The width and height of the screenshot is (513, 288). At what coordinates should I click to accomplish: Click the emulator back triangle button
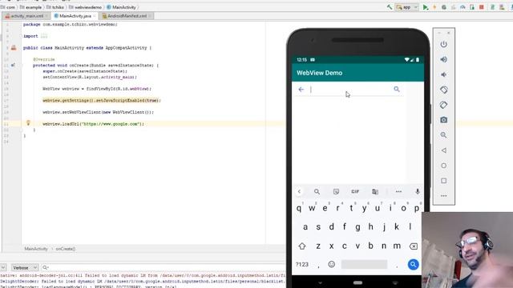(443, 150)
